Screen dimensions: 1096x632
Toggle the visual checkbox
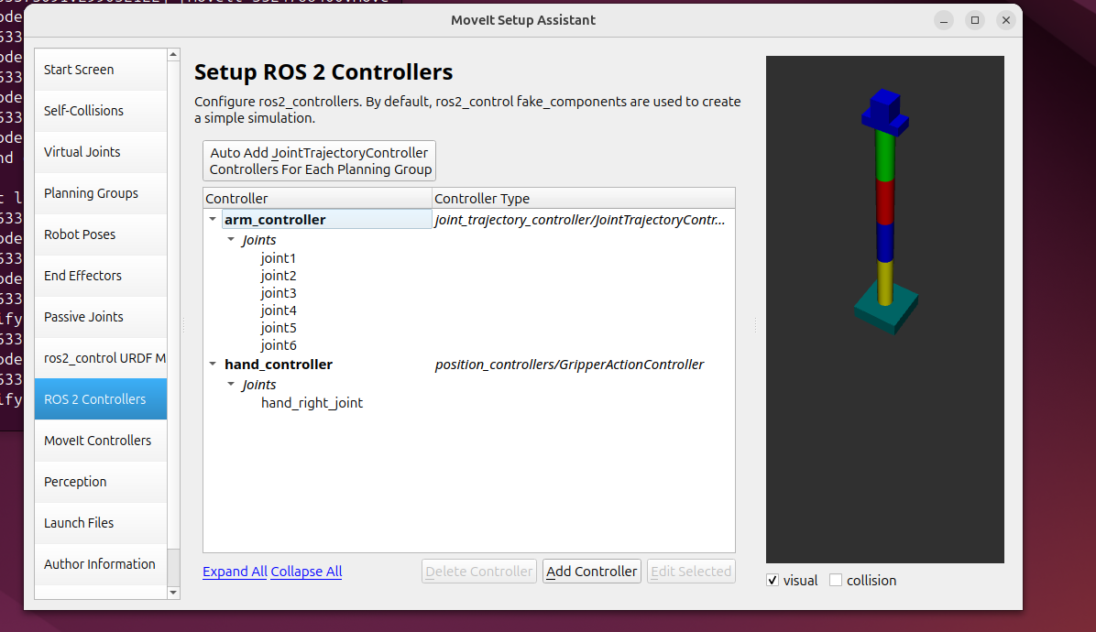(x=773, y=581)
